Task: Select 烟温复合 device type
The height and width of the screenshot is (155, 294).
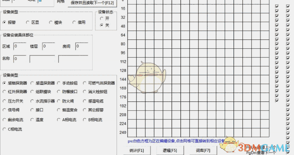Action: 67,110
